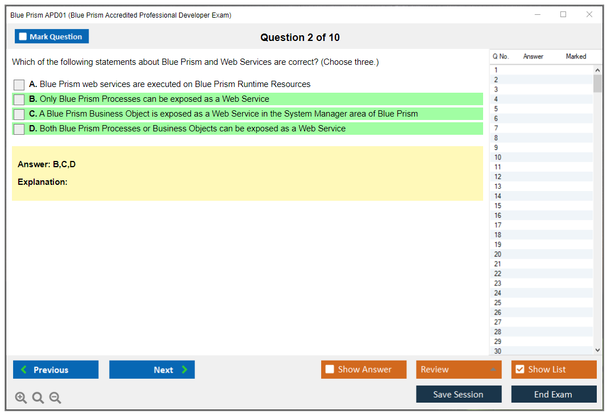
Task: Tick the checkbox for answer B
Action: [x=19, y=100]
